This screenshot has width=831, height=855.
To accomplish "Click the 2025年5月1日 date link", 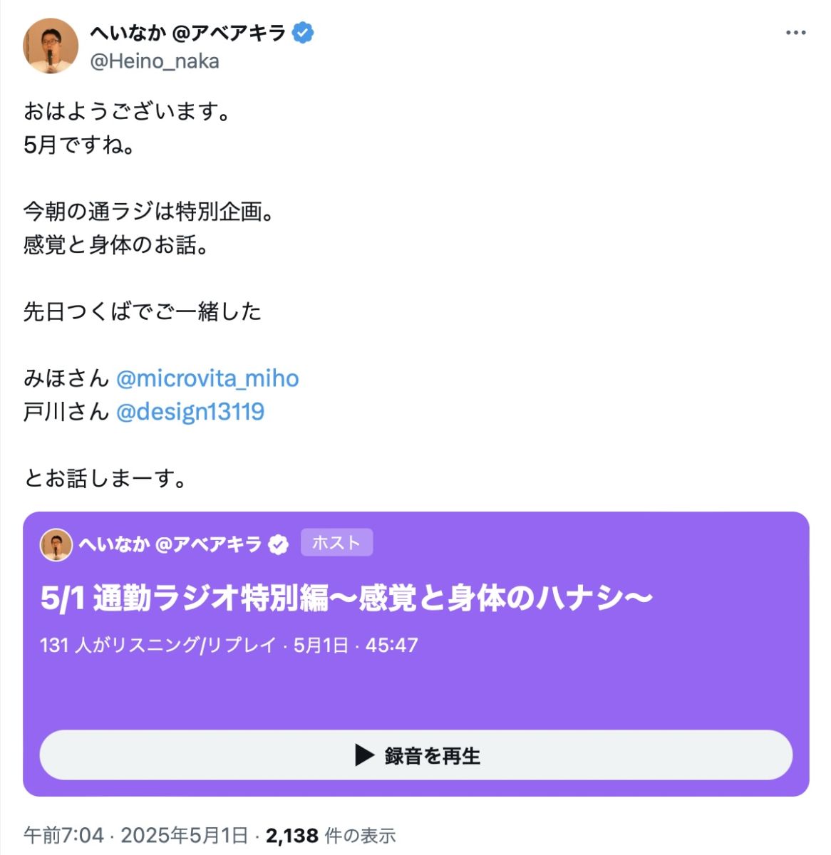I will [x=184, y=835].
